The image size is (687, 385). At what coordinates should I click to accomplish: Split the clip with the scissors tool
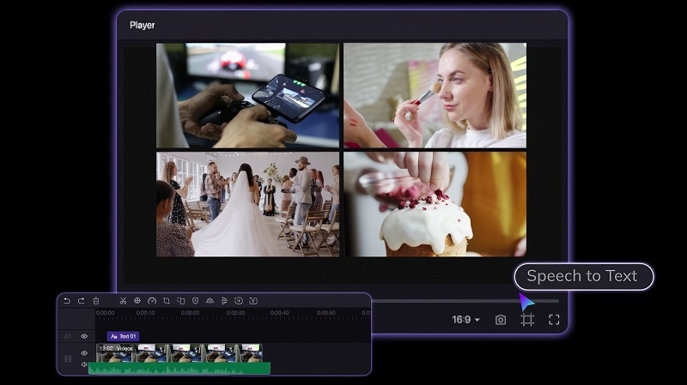[x=123, y=301]
